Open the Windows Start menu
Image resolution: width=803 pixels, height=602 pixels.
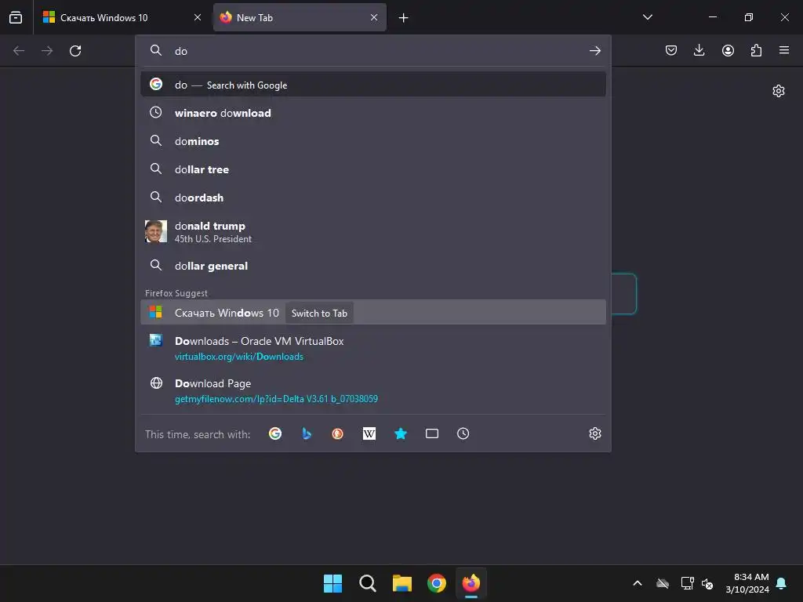click(x=332, y=583)
